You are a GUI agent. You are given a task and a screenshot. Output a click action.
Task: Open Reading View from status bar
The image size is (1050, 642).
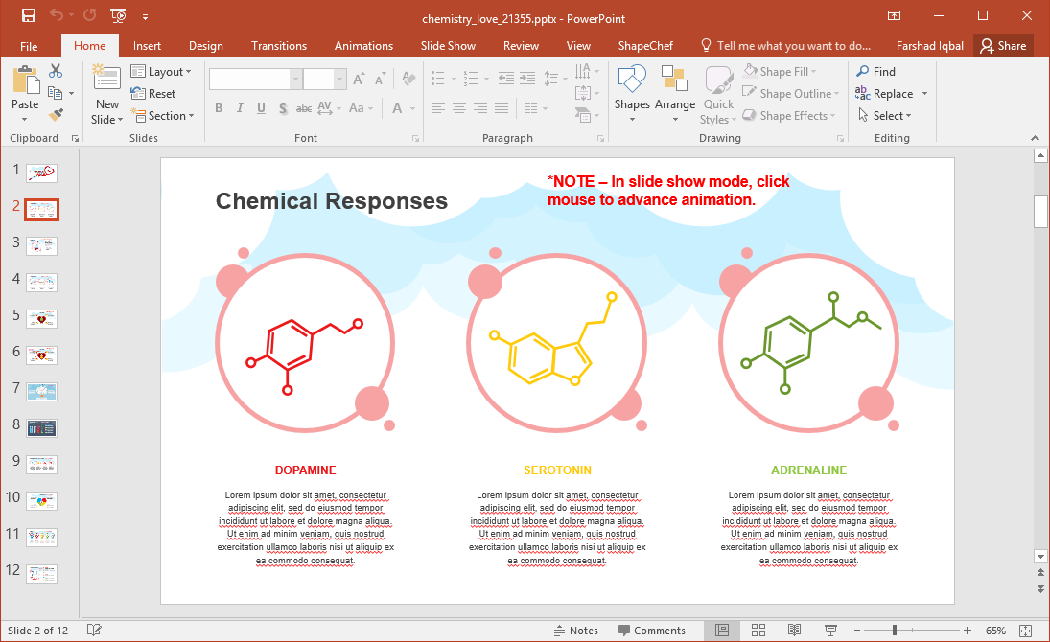coord(794,631)
